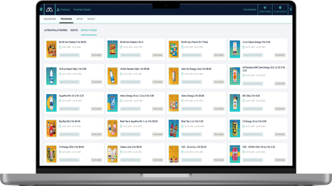Switch to RJR/ITG programs
Screen dimensions: 332x186
click(x=74, y=30)
